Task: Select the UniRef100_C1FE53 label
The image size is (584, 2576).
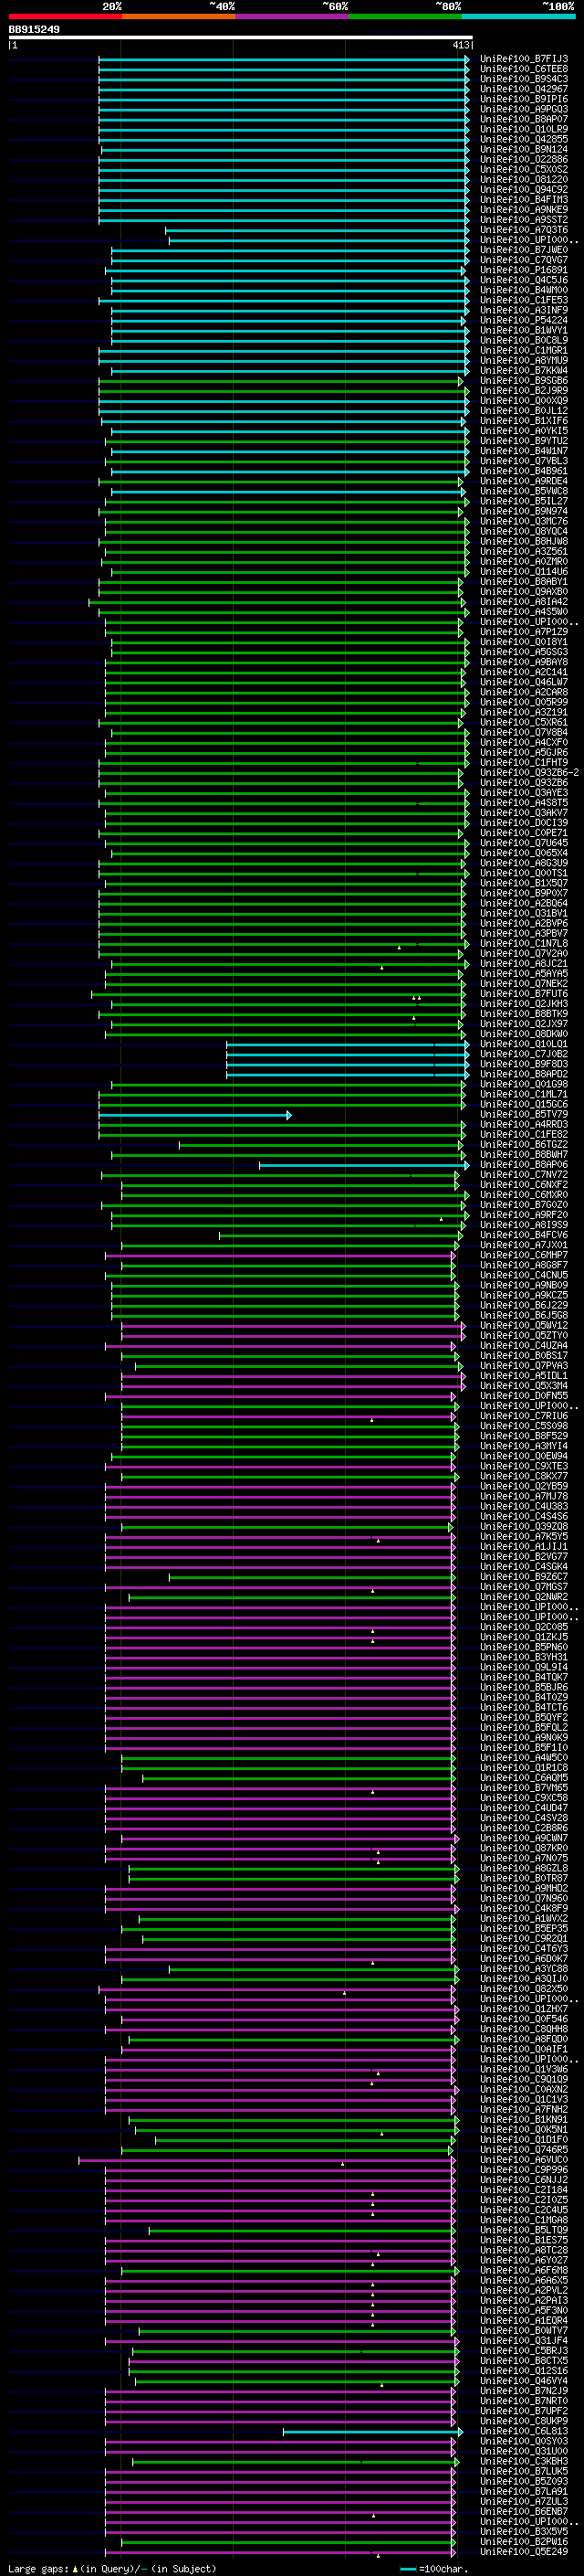Action: [x=524, y=300]
